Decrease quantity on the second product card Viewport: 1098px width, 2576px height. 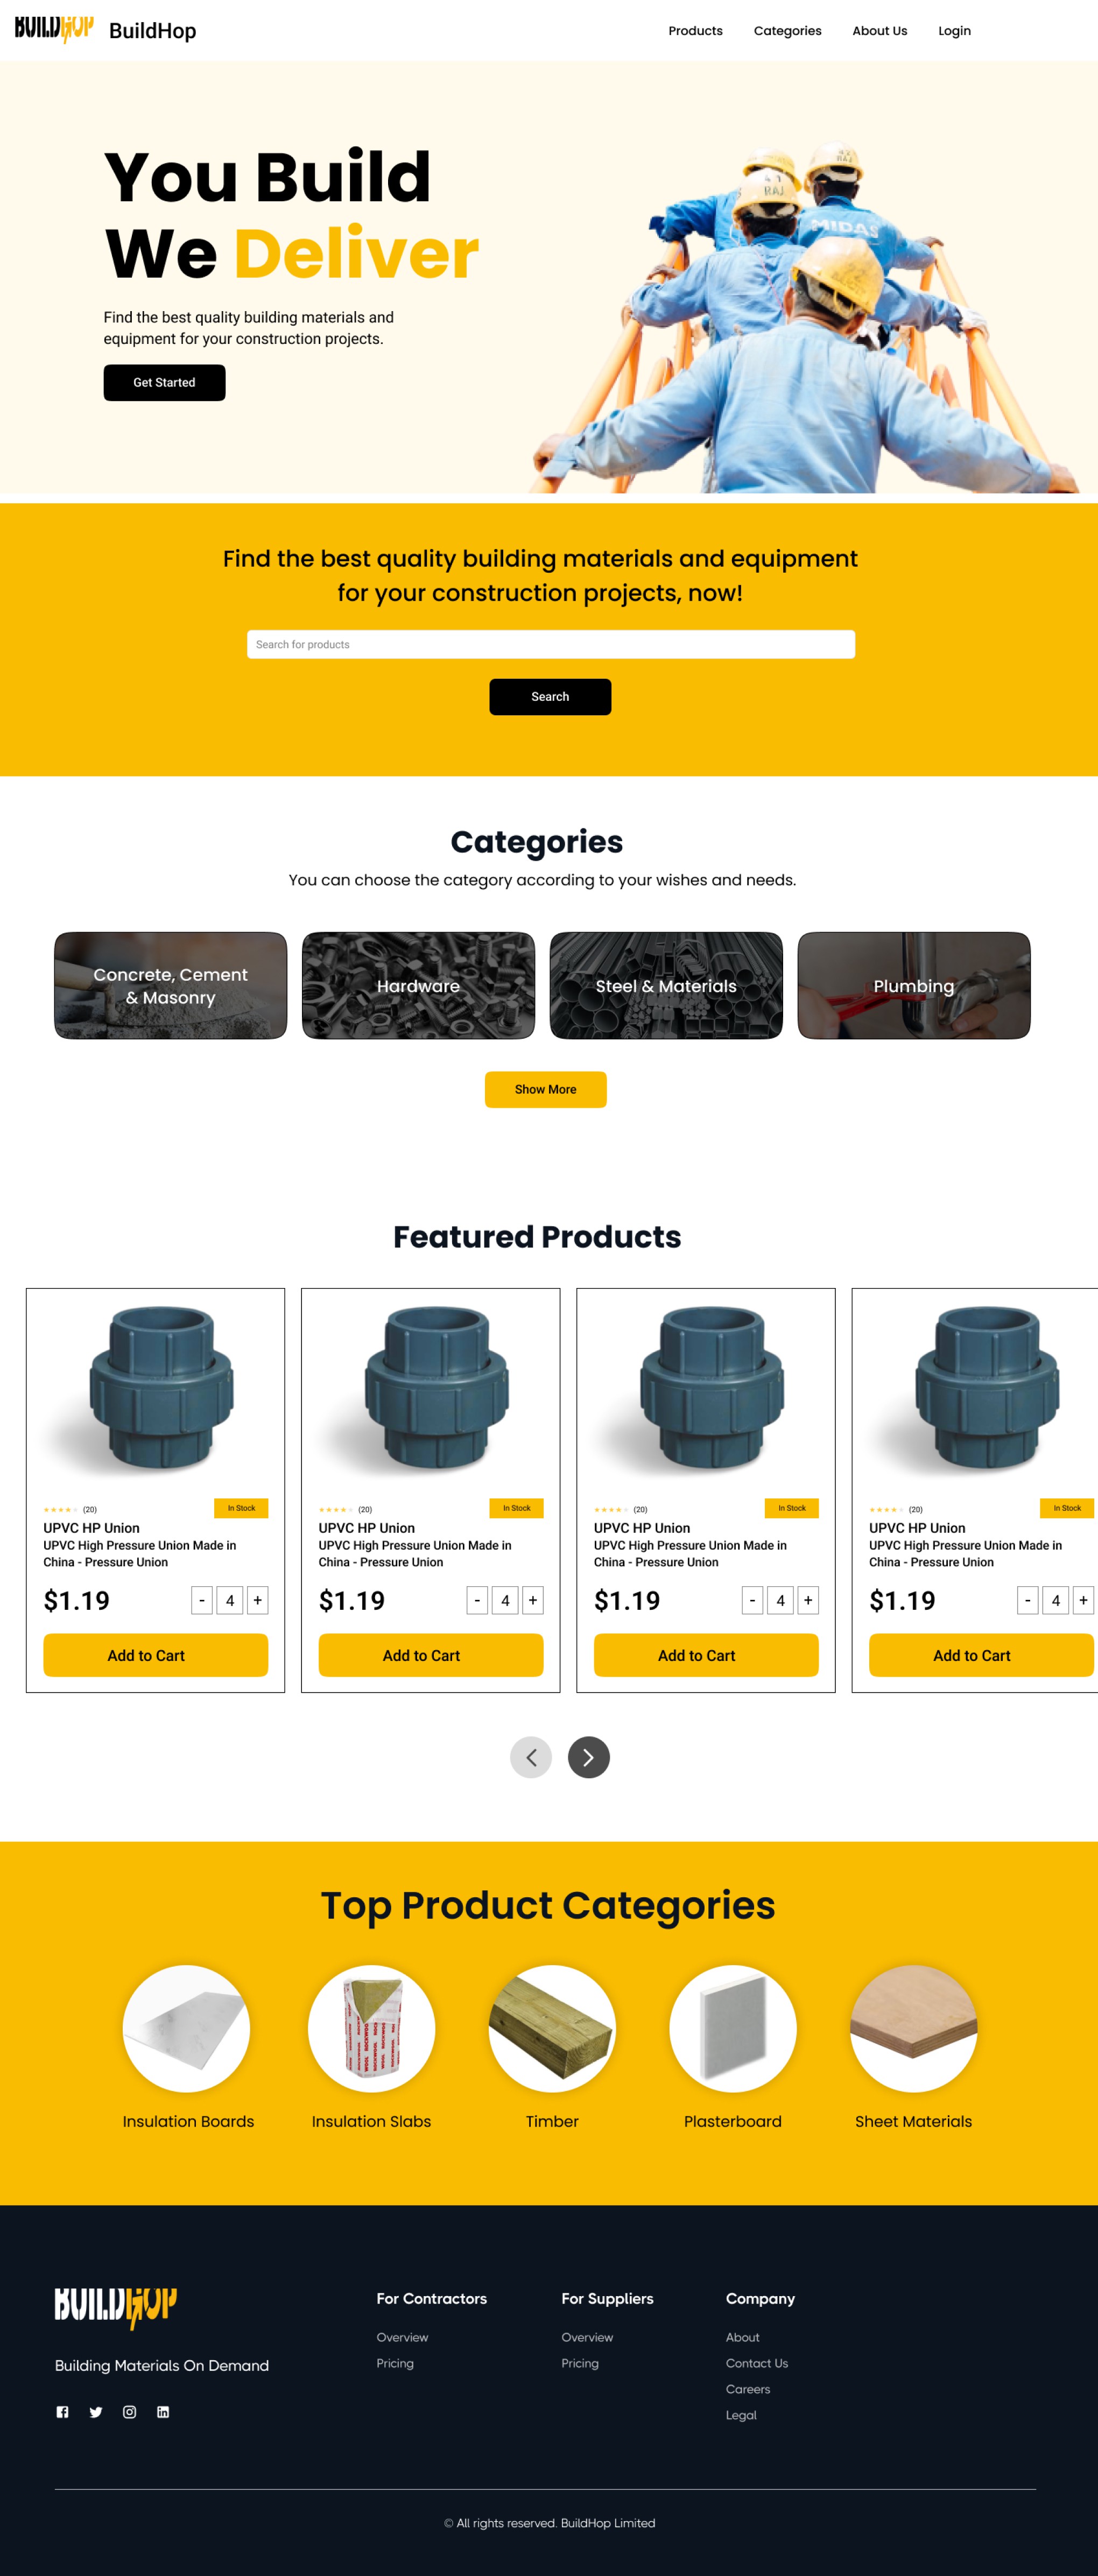[x=477, y=1600]
